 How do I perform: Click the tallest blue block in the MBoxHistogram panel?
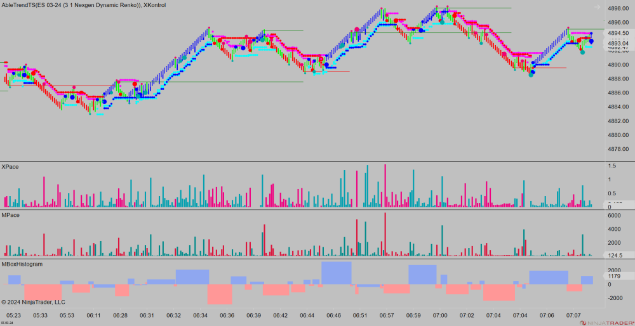(337, 273)
